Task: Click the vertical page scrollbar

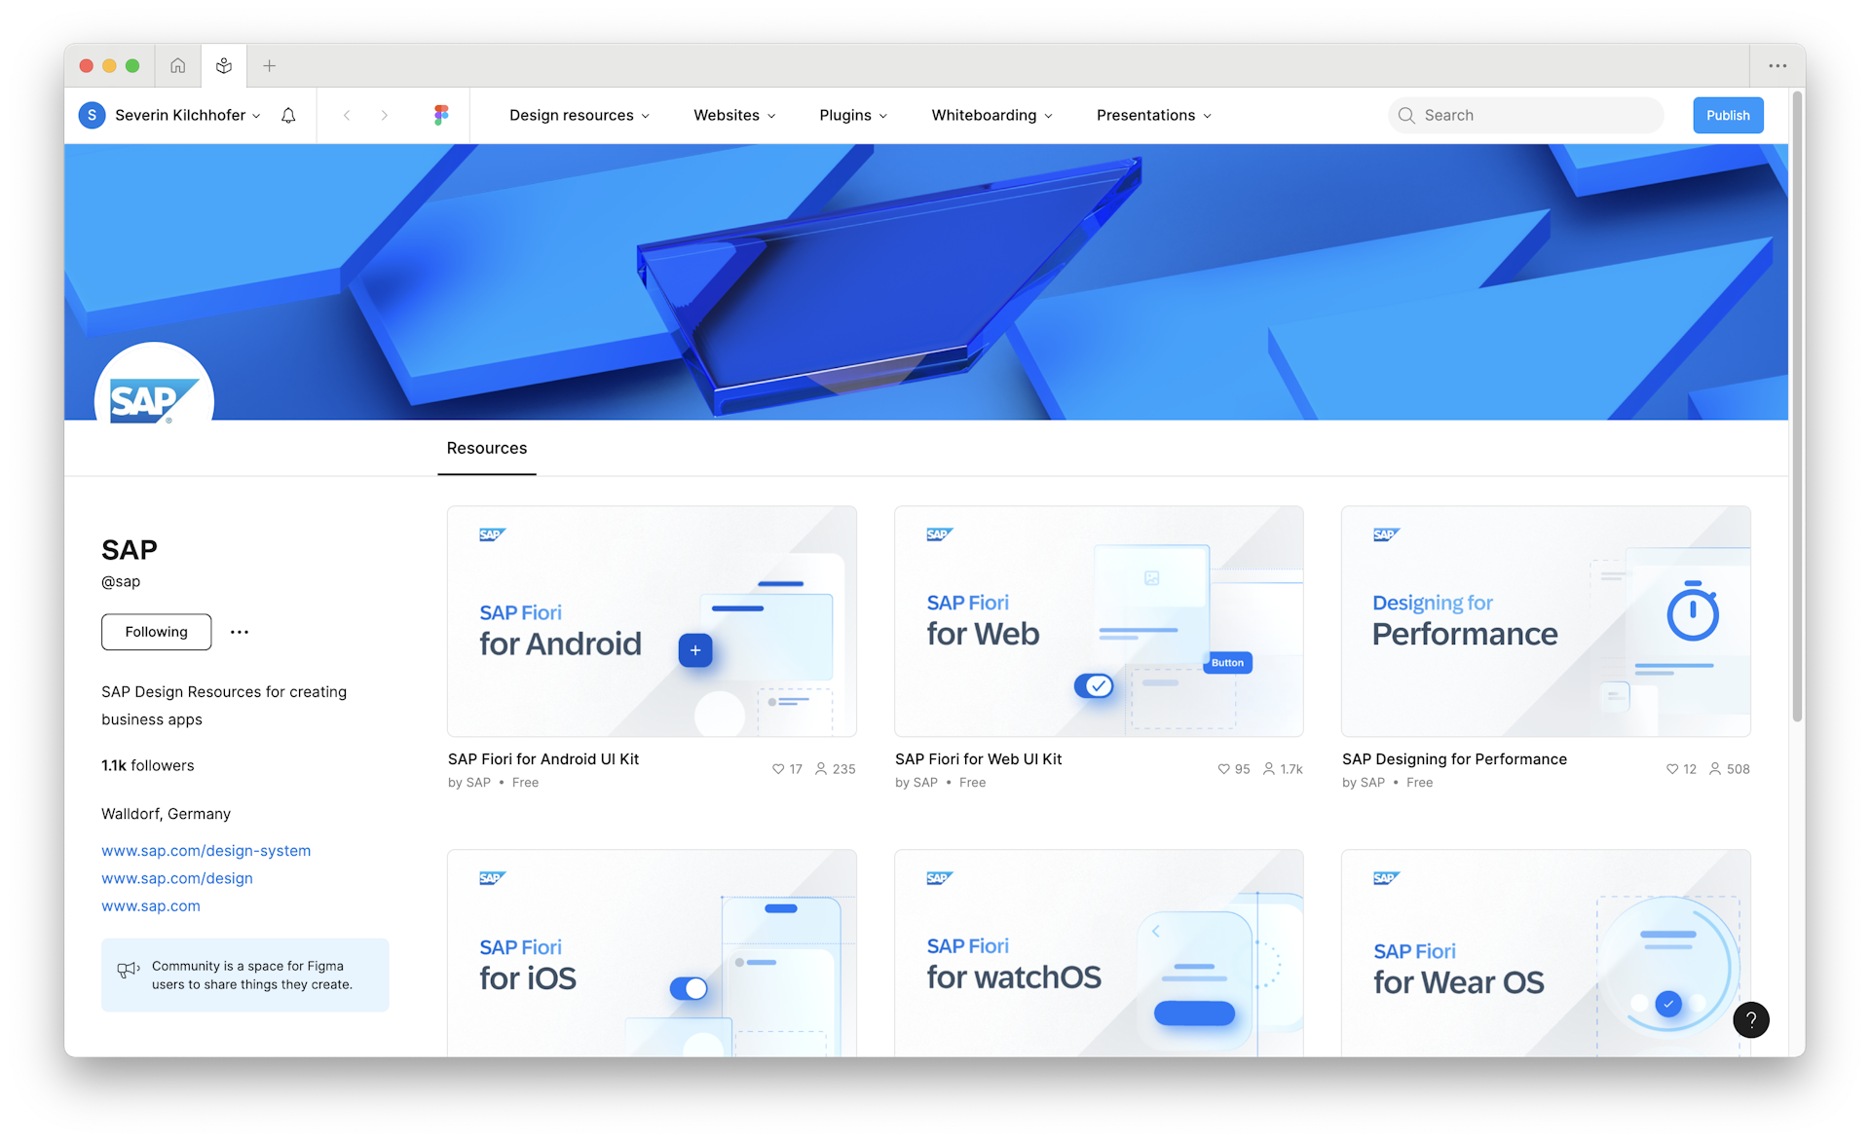Action: coord(1797,407)
